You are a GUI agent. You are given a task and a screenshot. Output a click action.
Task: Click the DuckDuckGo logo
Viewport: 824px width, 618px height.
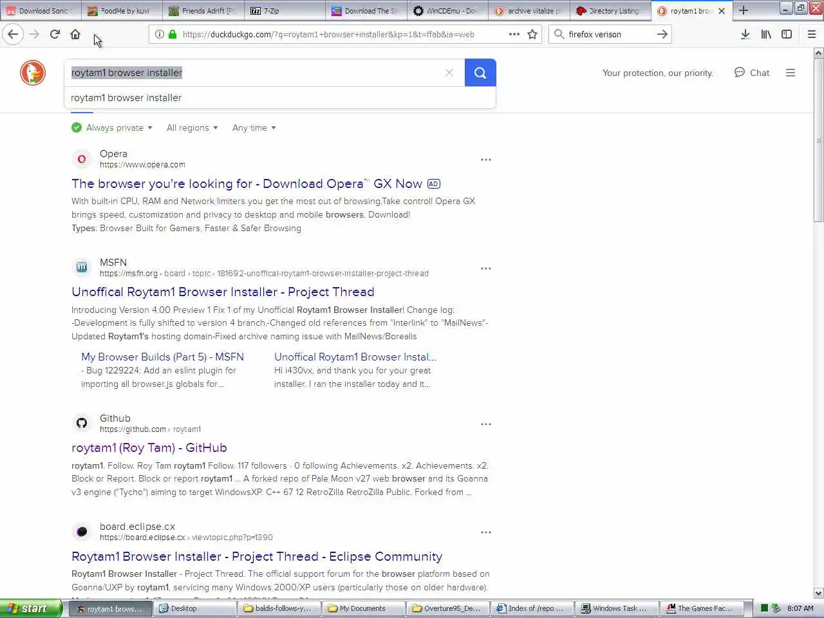[33, 73]
